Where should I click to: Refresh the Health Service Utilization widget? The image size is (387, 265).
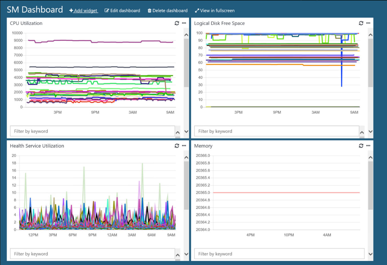pyautogui.click(x=177, y=146)
